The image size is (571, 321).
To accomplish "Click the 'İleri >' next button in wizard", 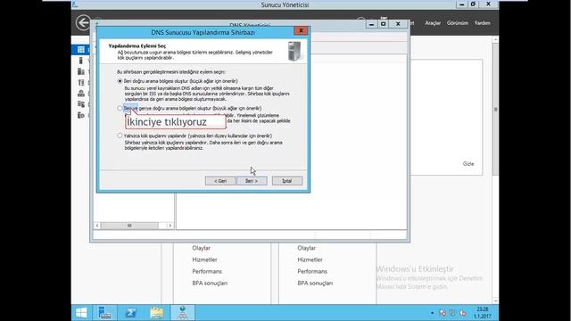I will (252, 181).
